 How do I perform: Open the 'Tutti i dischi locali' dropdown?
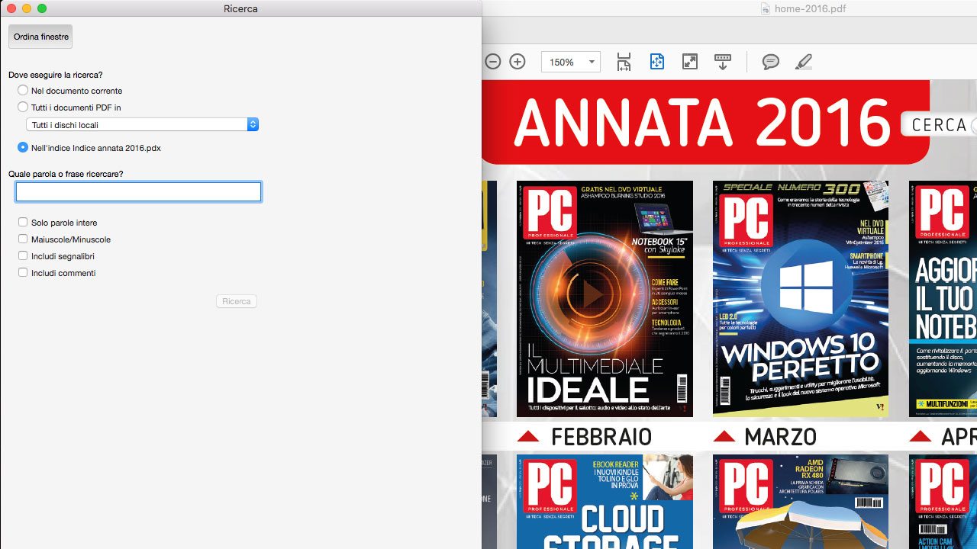tap(142, 125)
